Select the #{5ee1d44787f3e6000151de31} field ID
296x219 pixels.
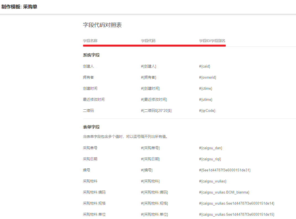pos(225,170)
